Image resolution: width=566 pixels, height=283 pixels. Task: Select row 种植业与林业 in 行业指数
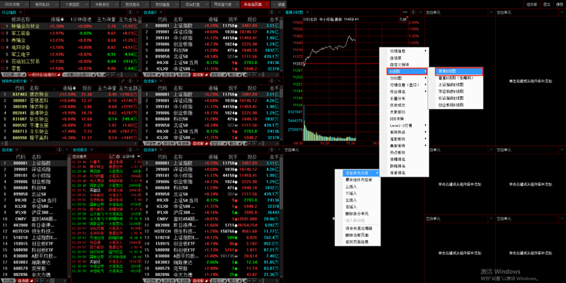click(x=69, y=26)
